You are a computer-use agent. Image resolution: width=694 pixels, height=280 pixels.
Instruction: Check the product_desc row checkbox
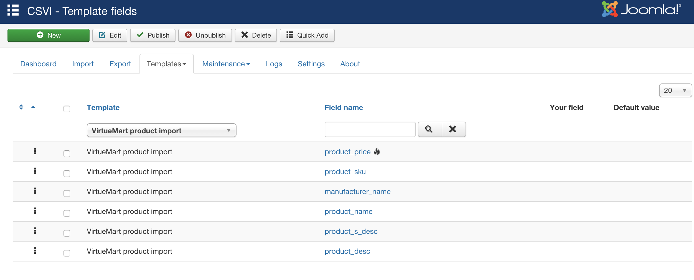[x=67, y=253]
